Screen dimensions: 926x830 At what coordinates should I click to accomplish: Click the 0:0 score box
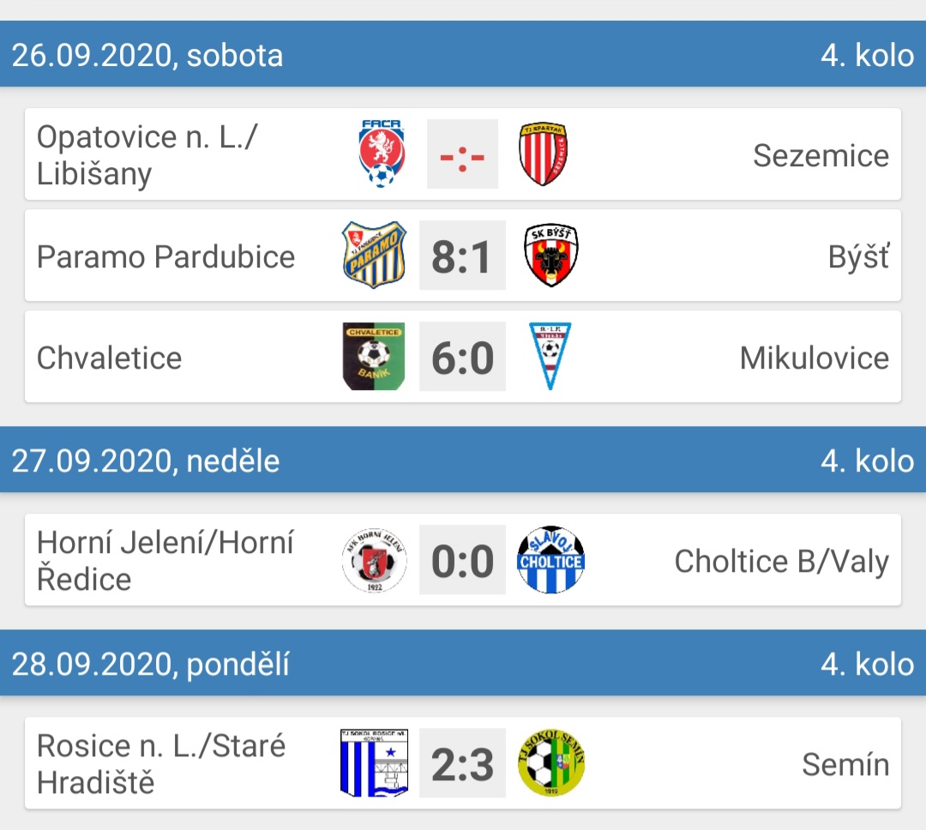tap(462, 559)
